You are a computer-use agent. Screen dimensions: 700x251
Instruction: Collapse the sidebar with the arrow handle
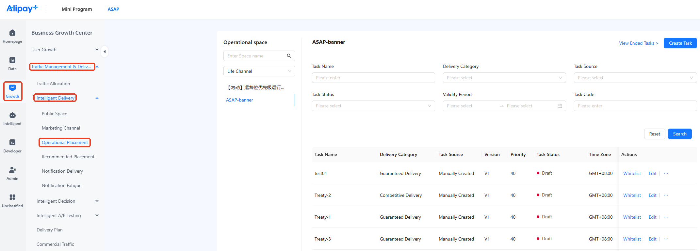point(105,52)
